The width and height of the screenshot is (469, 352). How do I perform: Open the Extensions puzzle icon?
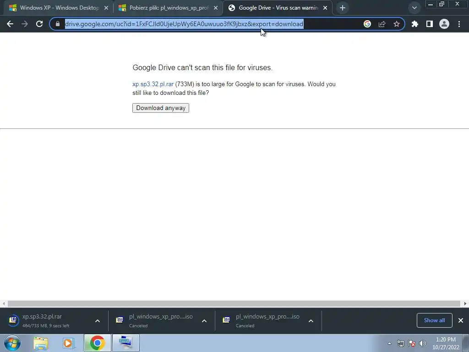tap(414, 24)
